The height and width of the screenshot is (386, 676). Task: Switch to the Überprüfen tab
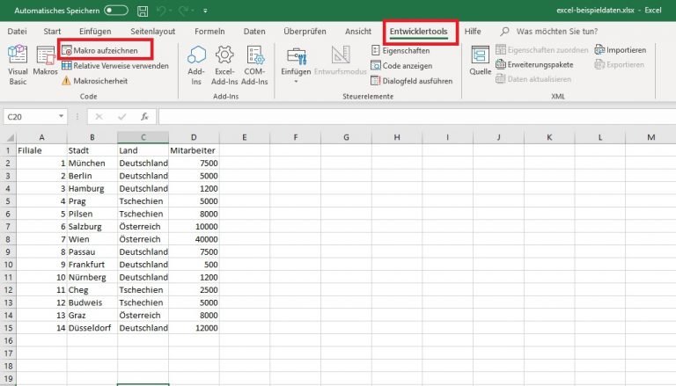pyautogui.click(x=305, y=31)
